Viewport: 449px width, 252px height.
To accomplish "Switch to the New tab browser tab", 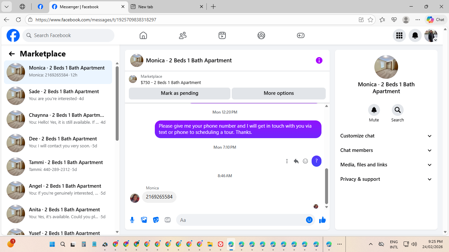I will pos(167,7).
